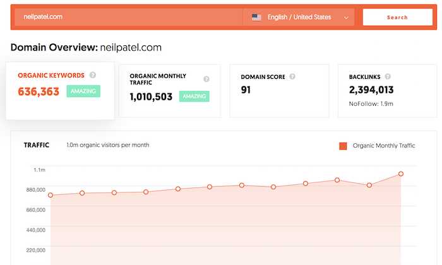
Task: Click the help icon beside Organic Keywords
Action: tap(93, 75)
